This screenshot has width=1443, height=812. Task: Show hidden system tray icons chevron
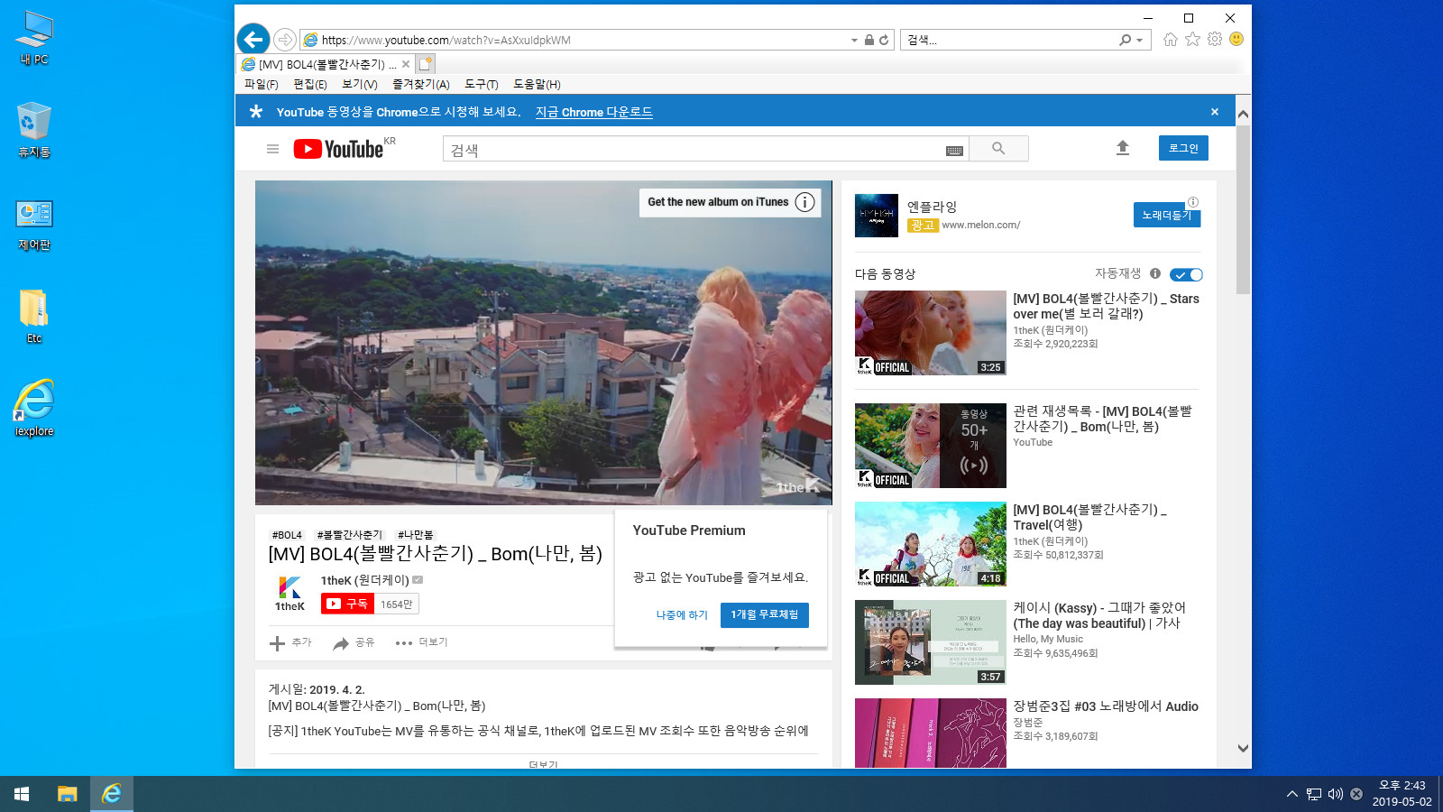1292,794
